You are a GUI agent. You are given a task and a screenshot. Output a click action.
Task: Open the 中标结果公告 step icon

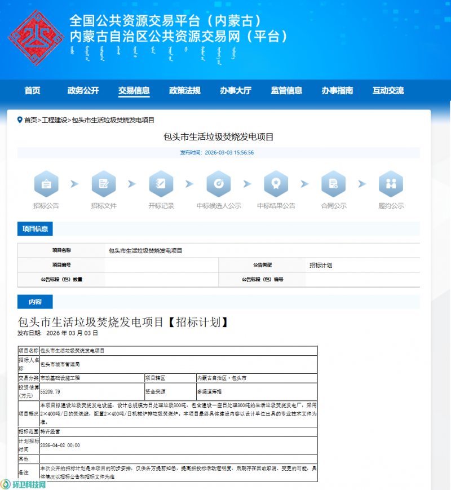[x=276, y=183]
